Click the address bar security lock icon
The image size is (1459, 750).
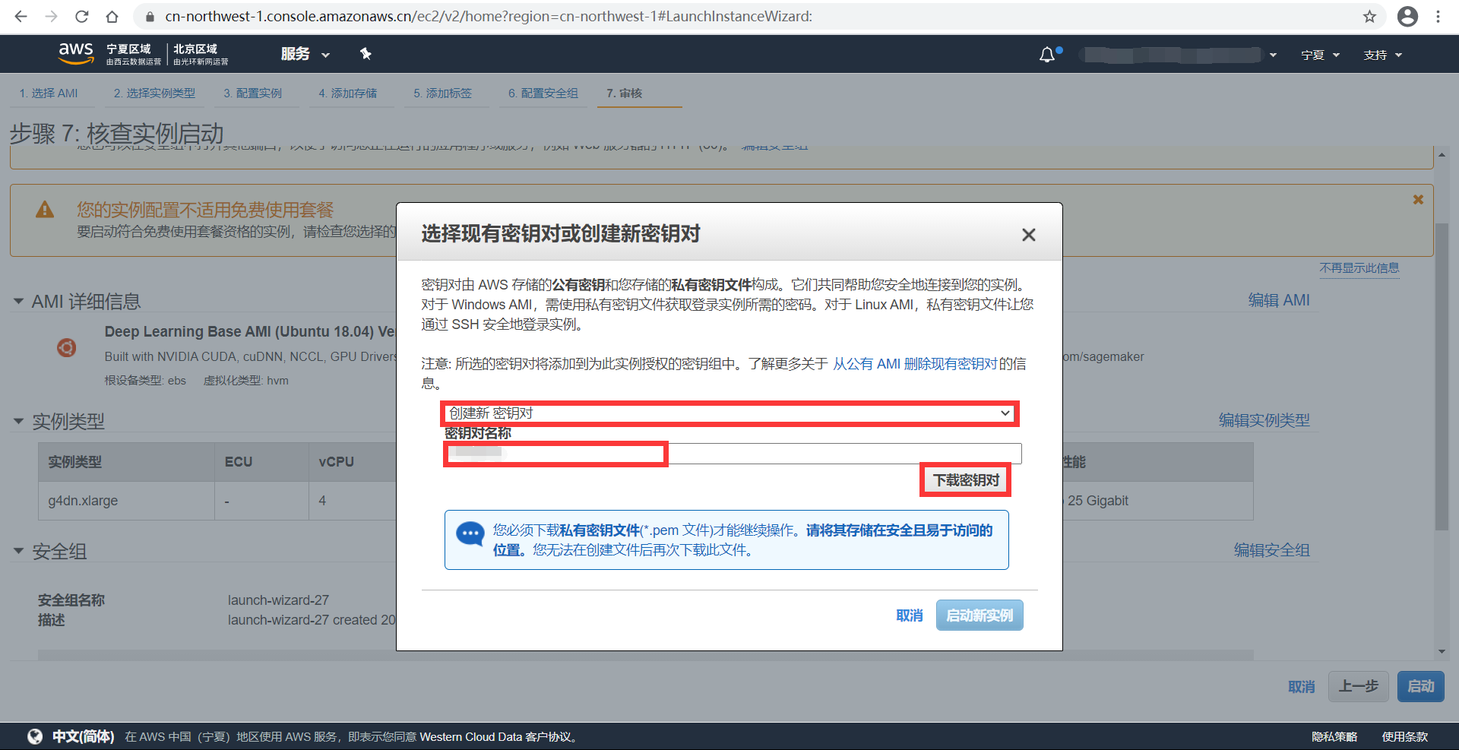coord(149,16)
